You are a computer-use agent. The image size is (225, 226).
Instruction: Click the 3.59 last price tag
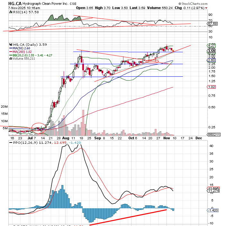[212, 51]
